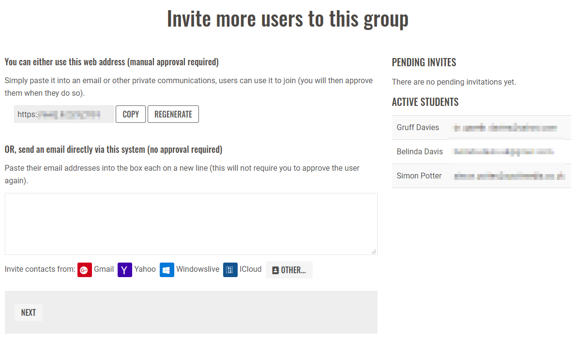Select Belinda Davis in active students
The height and width of the screenshot is (339, 576).
click(x=420, y=152)
